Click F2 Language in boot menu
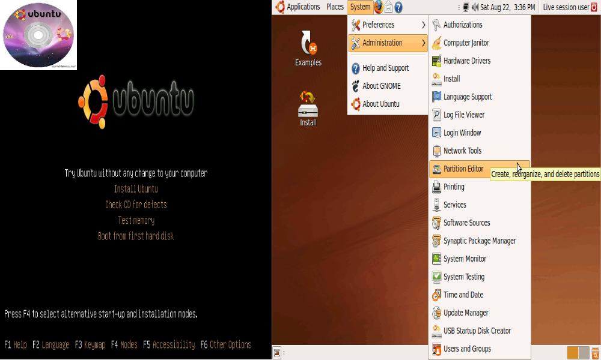Screen dimensions: 601x360 [x=50, y=344]
